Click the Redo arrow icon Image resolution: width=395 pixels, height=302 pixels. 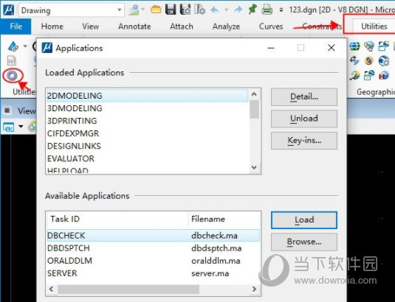(x=238, y=10)
